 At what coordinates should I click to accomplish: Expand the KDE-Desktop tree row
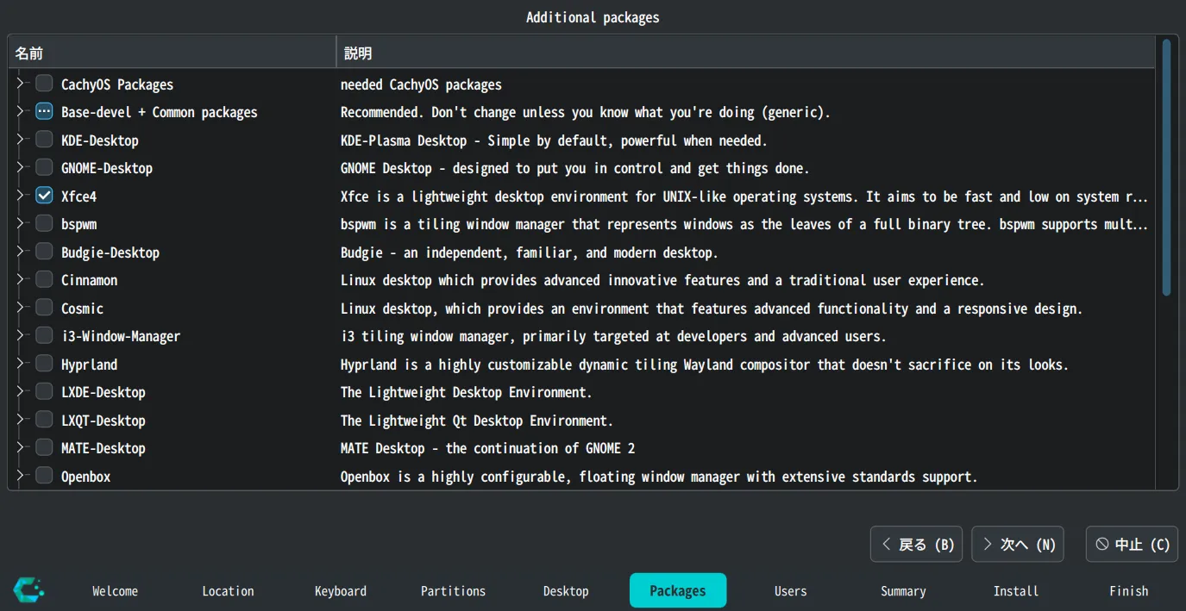coord(21,140)
